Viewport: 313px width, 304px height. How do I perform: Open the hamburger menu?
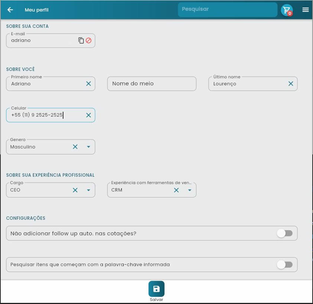click(306, 10)
